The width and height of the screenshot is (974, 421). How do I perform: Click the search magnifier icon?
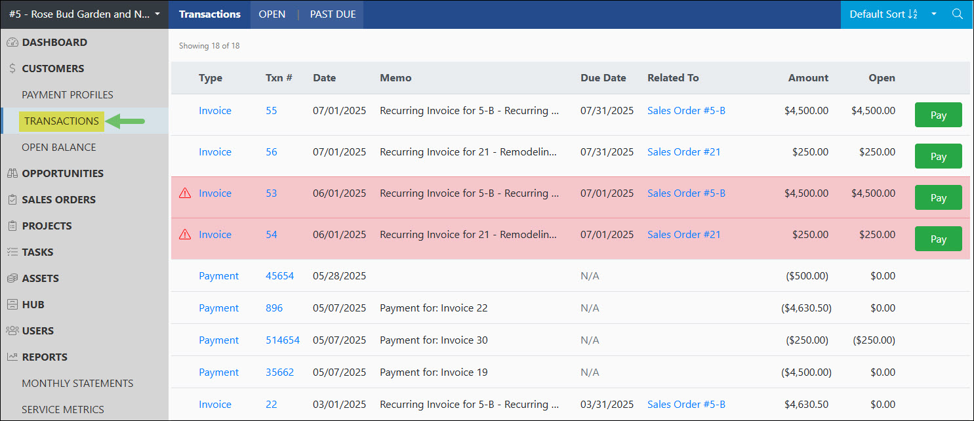click(957, 13)
